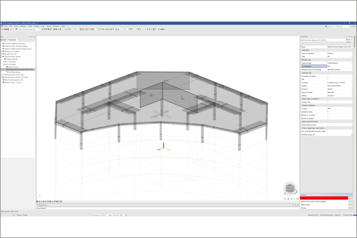Image resolution: width=357 pixels, height=238 pixels.
Task: Click the 1D members tree icon
Action: [x=5, y=62]
